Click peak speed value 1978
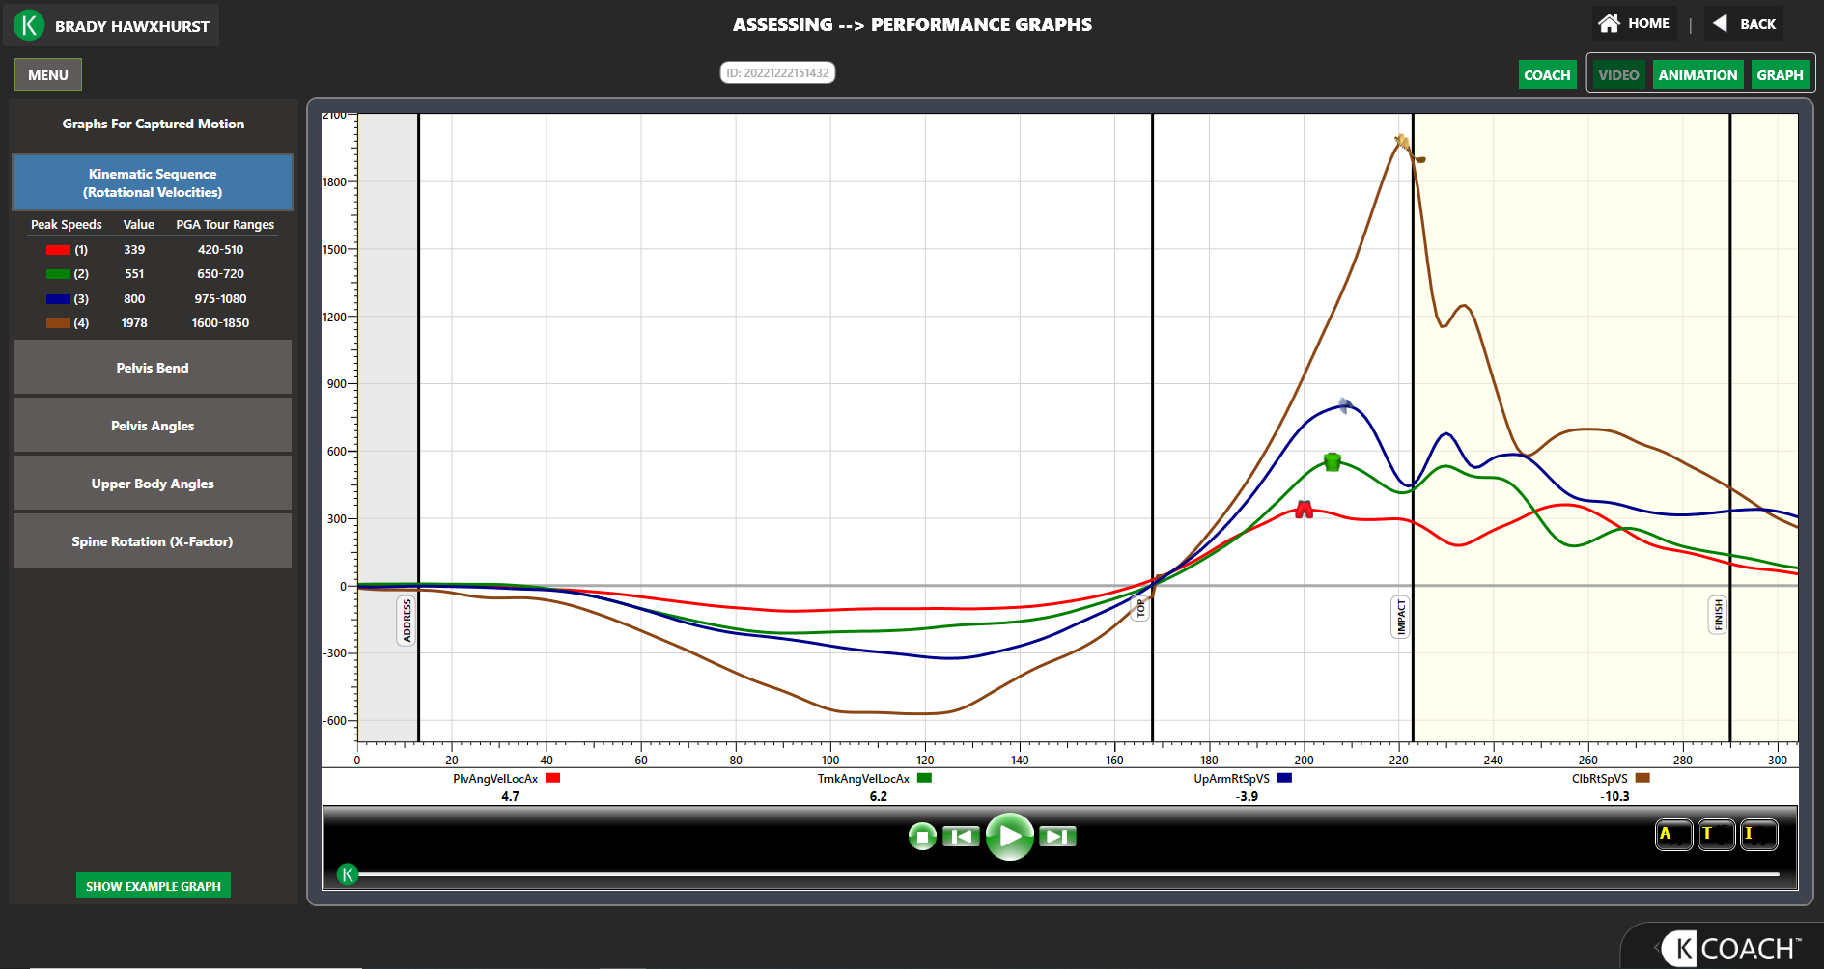Image resolution: width=1824 pixels, height=969 pixels. (134, 323)
